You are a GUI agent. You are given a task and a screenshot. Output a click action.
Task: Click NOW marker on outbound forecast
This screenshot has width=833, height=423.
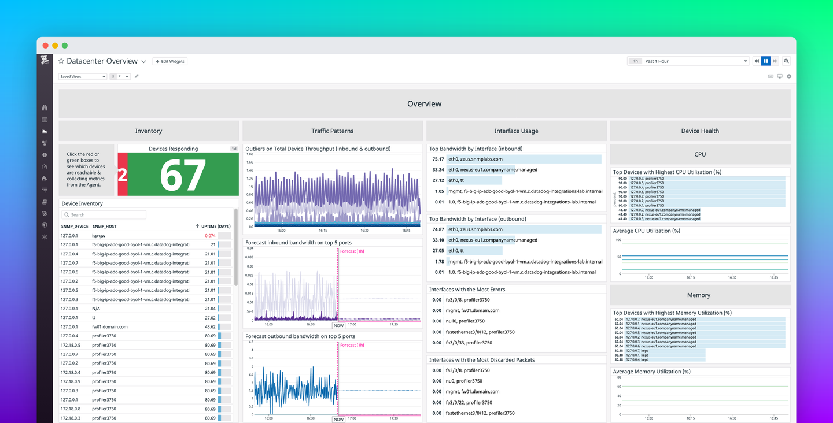coord(338,420)
